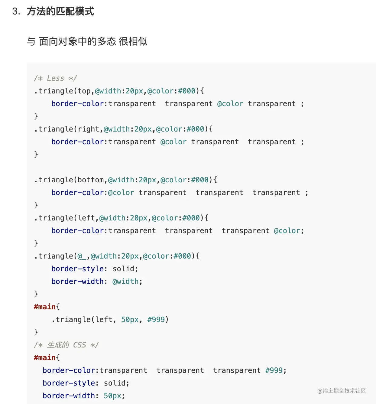Click the border-style: solid line inside the mixin
376x404 pixels.
click(x=95, y=269)
